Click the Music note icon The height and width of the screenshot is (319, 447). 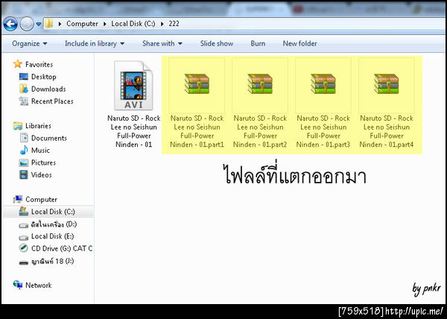tap(24, 150)
